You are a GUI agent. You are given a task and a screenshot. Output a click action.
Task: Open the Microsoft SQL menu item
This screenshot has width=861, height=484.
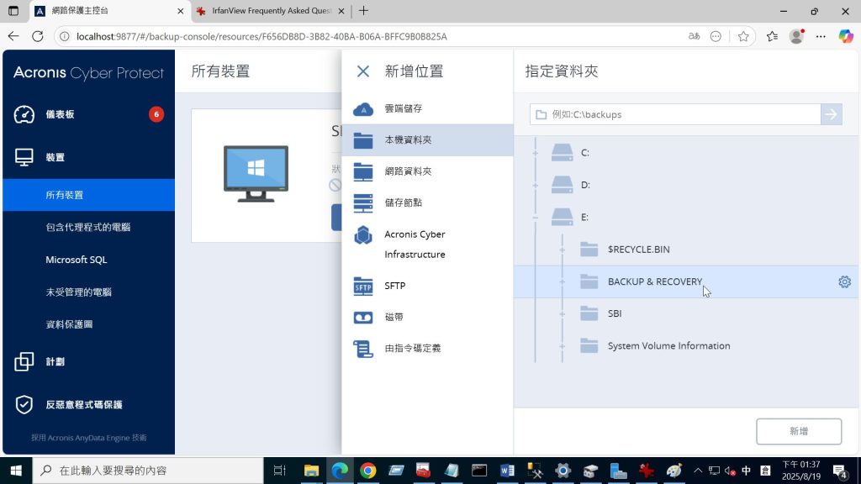click(x=76, y=260)
